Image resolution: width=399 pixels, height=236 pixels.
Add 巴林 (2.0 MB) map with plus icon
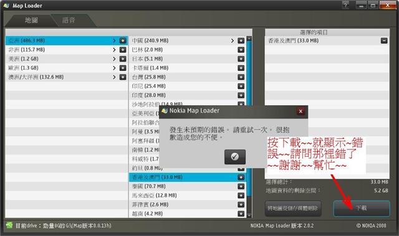pos(241,50)
